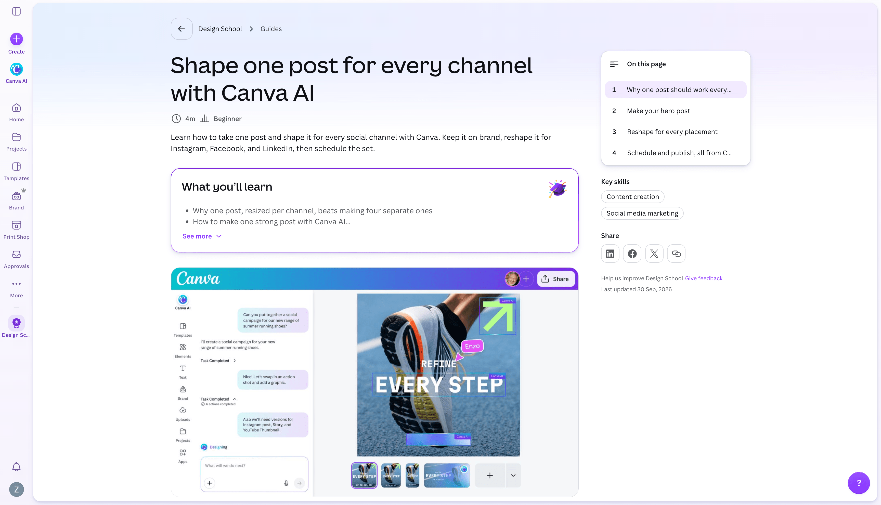Collapse the sidebar panel icon
Image resolution: width=881 pixels, height=505 pixels.
tap(16, 11)
